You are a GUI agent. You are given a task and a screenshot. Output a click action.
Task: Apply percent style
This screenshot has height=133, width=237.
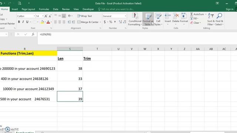pos(111,22)
